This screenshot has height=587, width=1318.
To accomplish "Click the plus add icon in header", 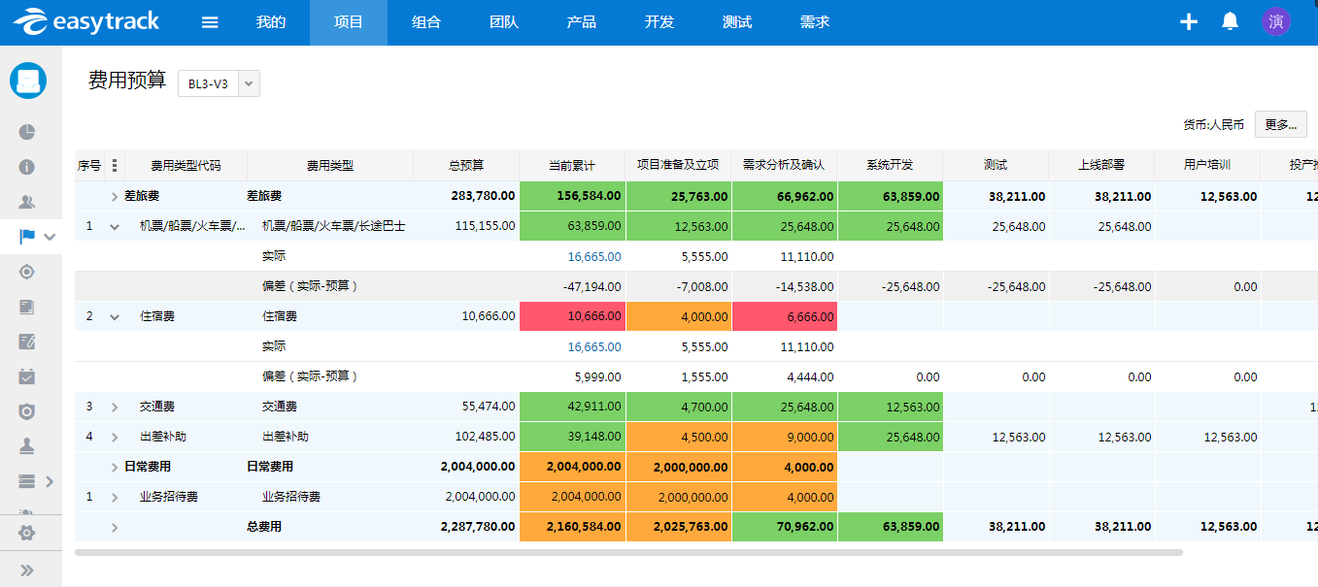I will tap(1189, 21).
